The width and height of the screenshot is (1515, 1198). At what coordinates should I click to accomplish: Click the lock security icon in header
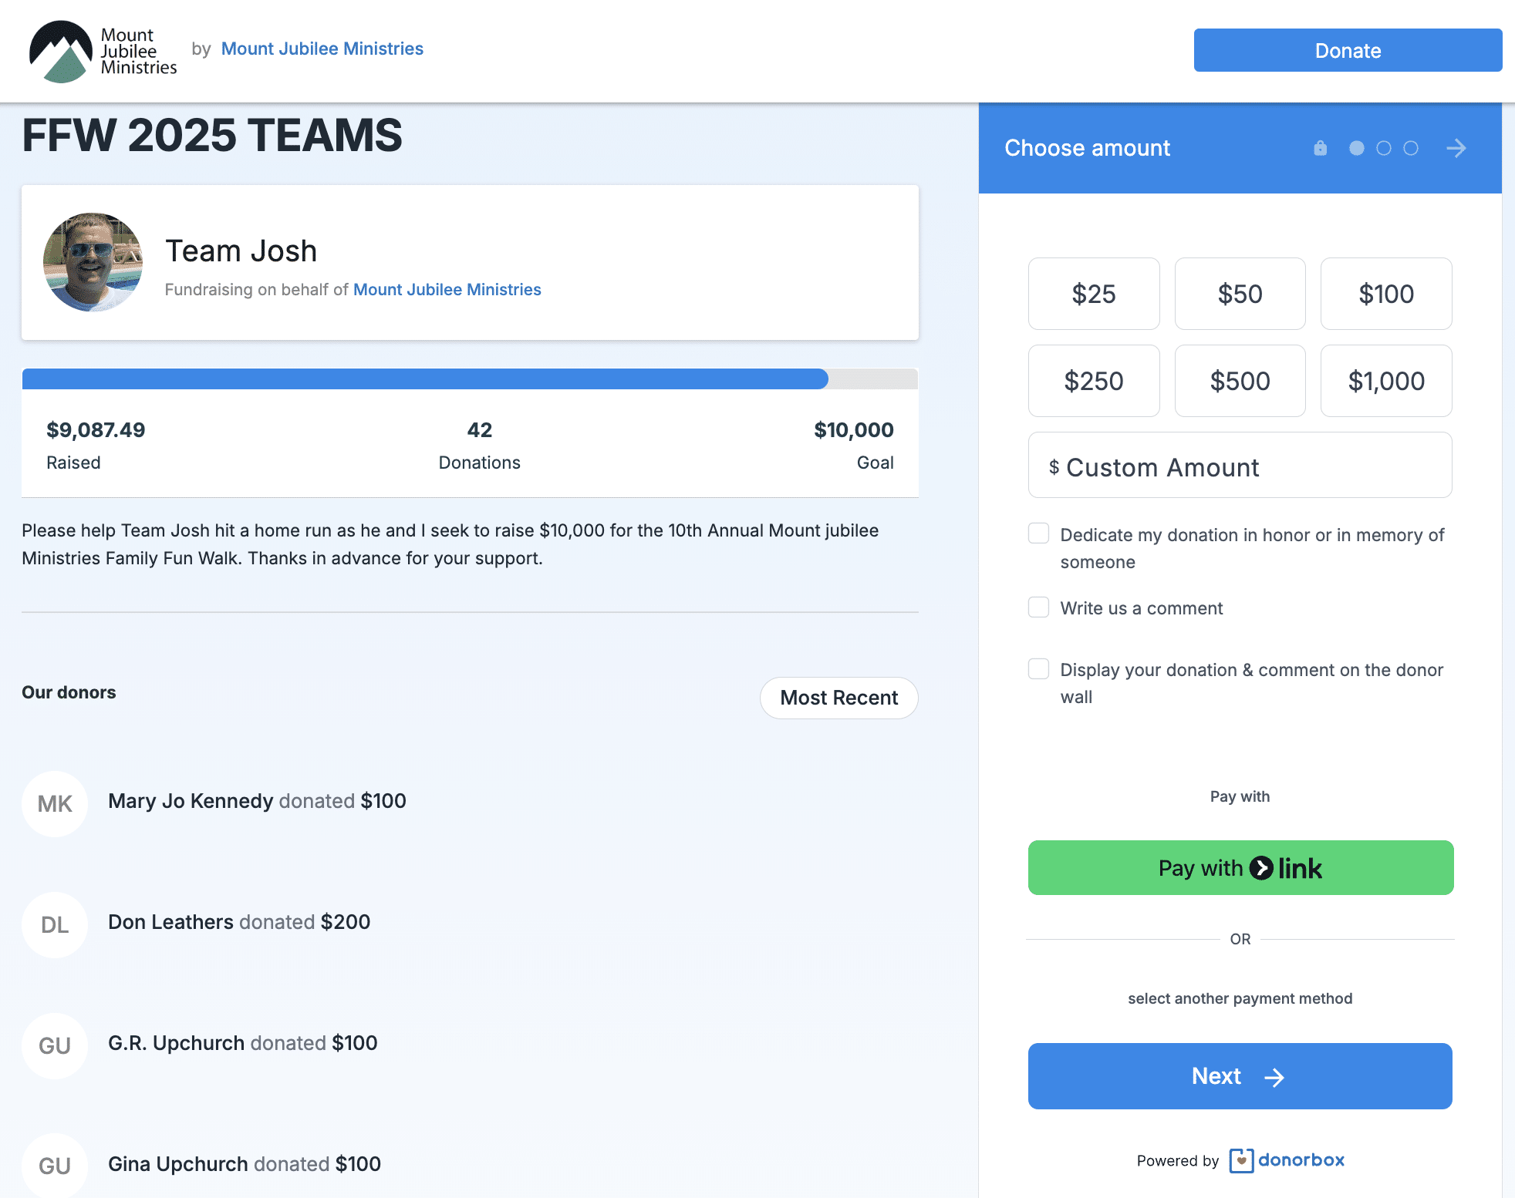tap(1321, 148)
